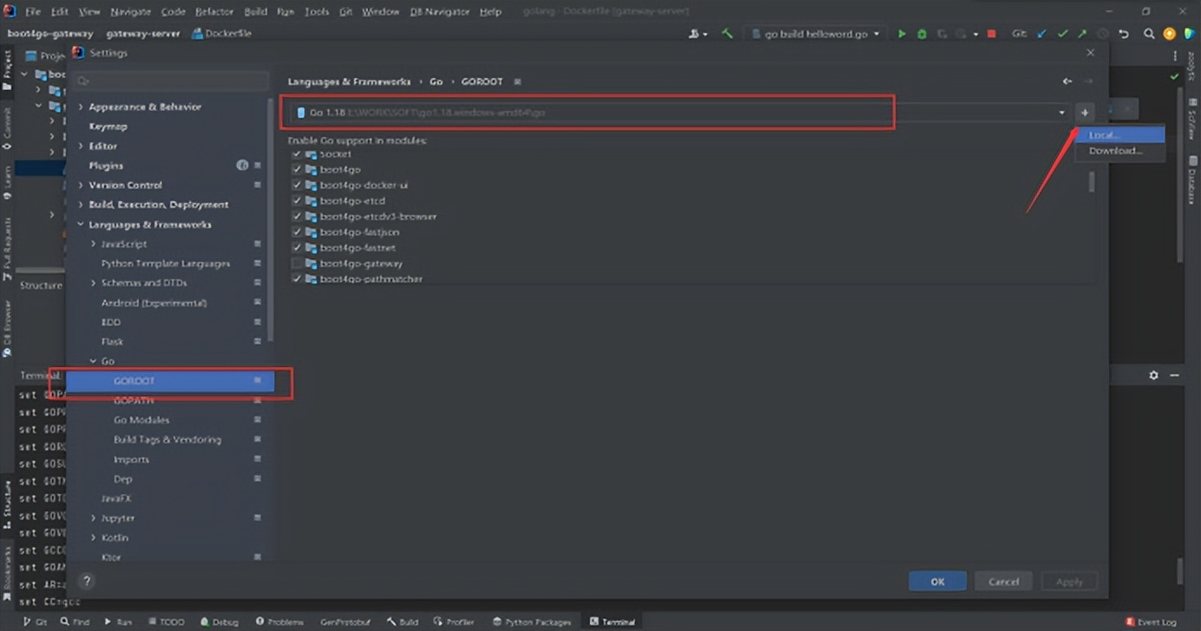1201x631 pixels.
Task: Click the help question mark button
Action: click(87, 581)
